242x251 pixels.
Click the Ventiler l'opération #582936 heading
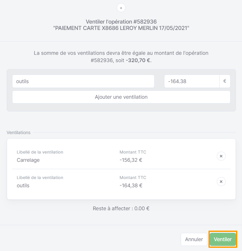tap(121, 22)
